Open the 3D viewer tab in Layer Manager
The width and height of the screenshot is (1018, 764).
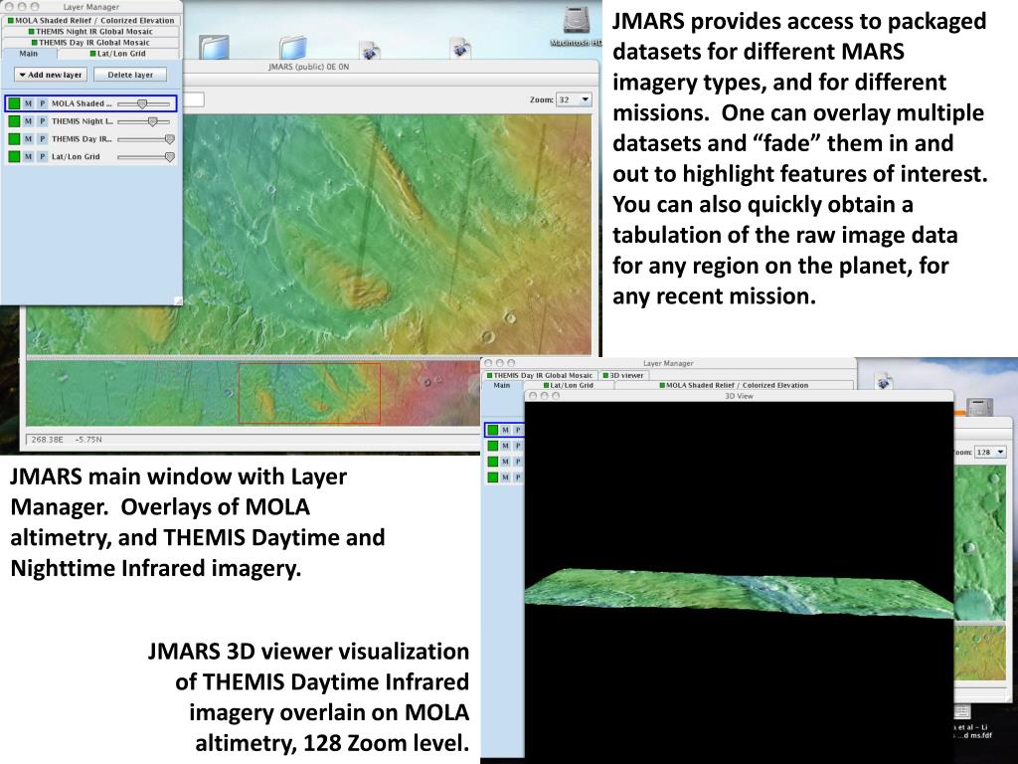click(623, 375)
